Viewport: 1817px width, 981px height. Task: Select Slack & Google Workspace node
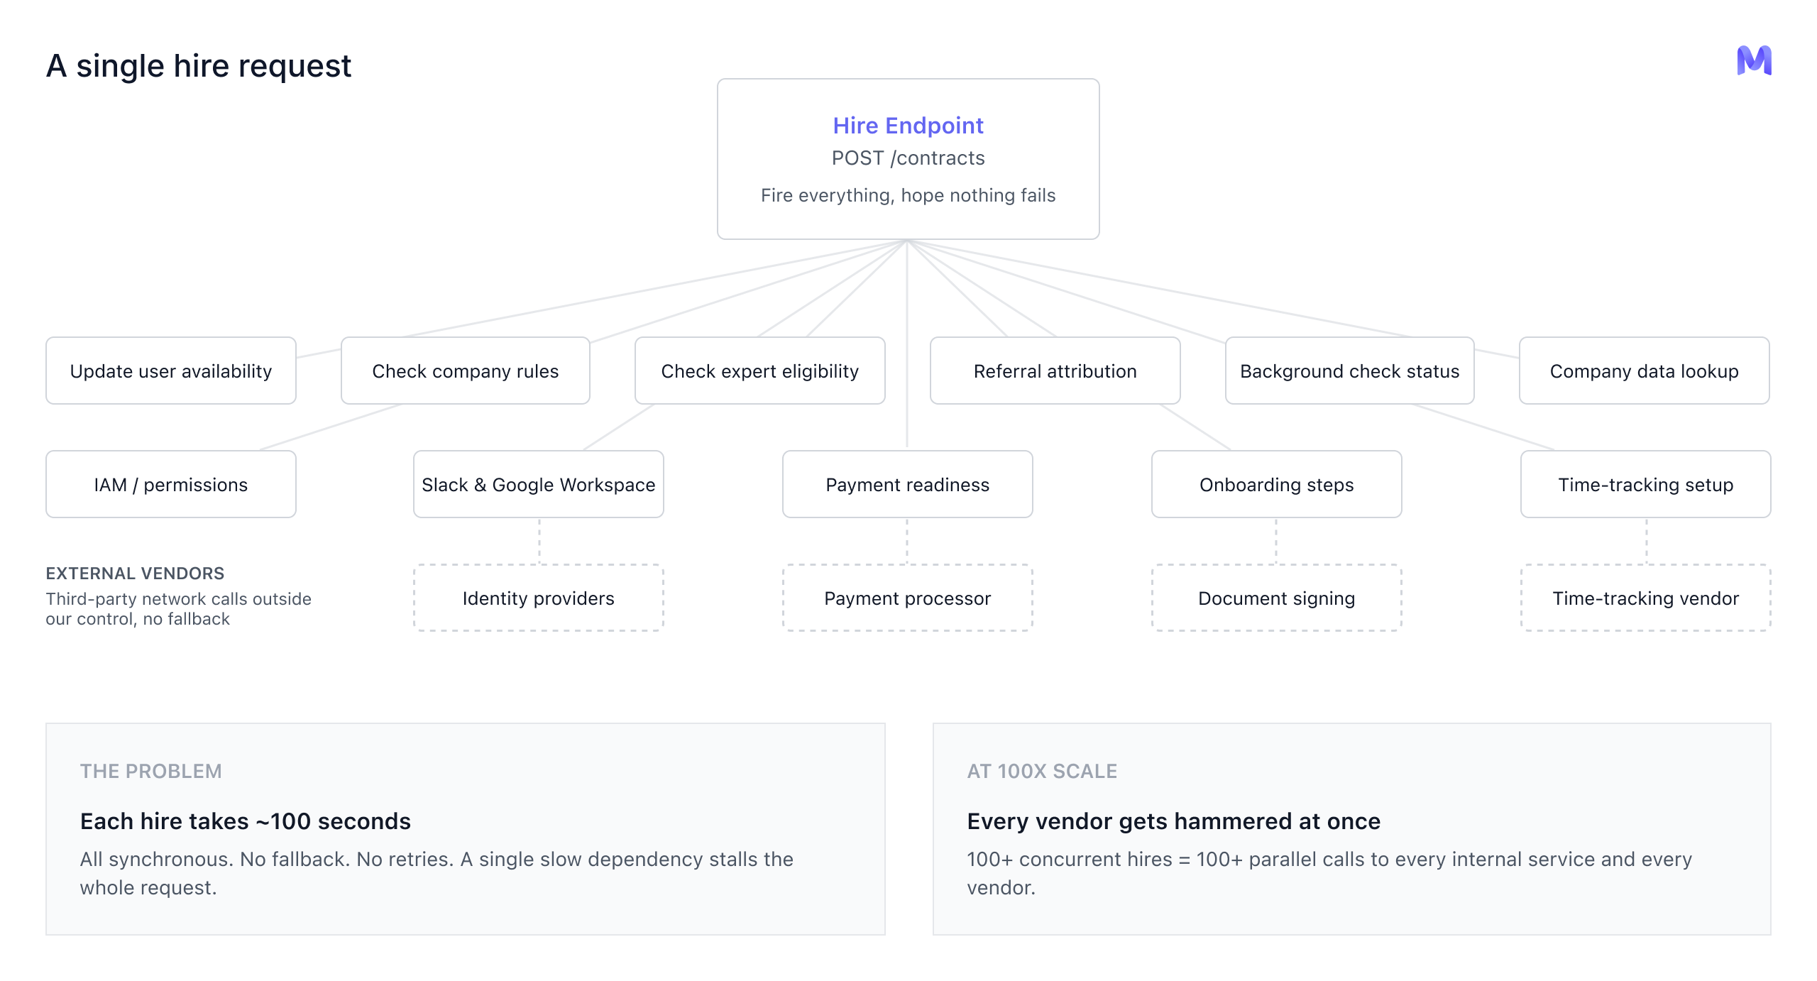click(538, 484)
